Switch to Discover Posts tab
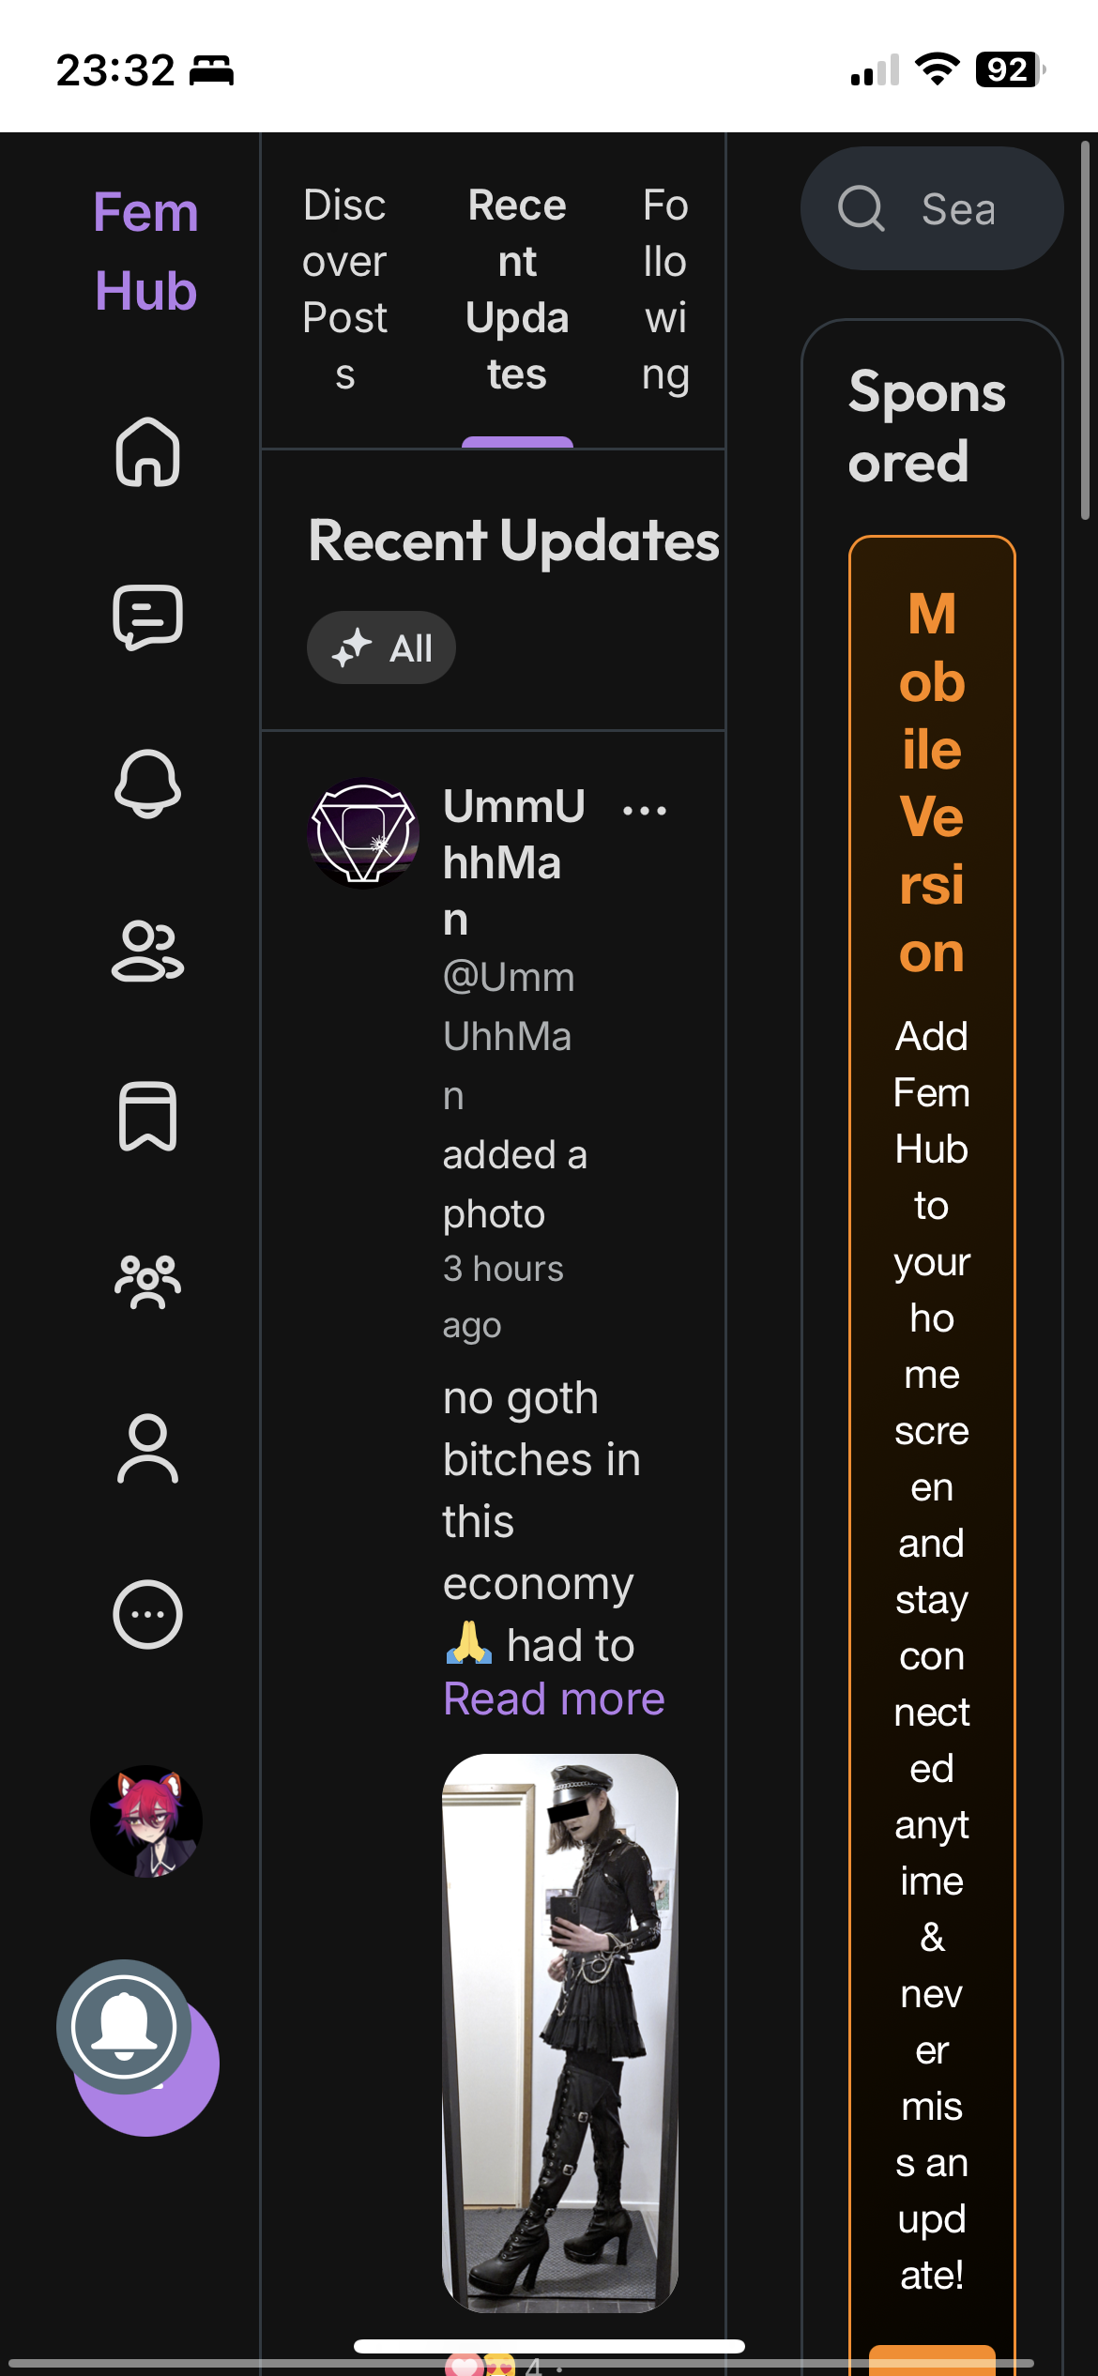 [344, 289]
